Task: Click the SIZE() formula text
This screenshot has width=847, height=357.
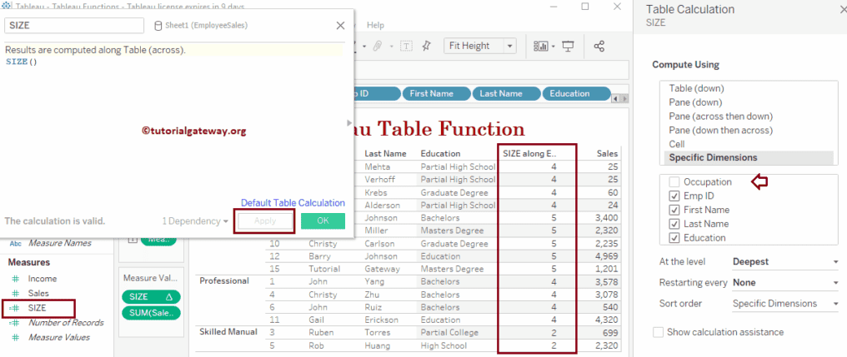Action: [21, 61]
